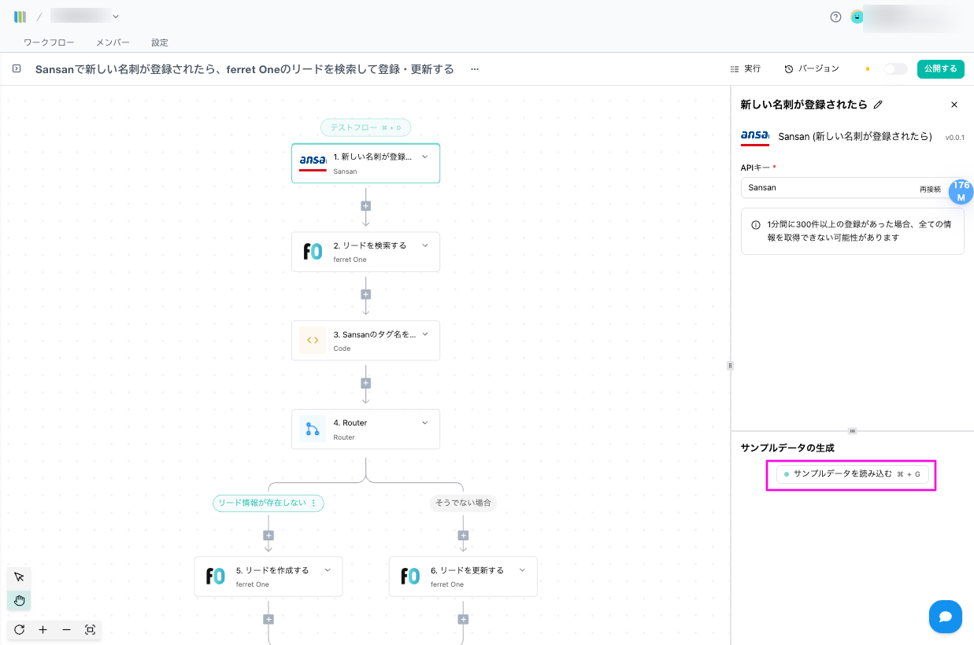Toggle the workflow publish switch

point(895,69)
